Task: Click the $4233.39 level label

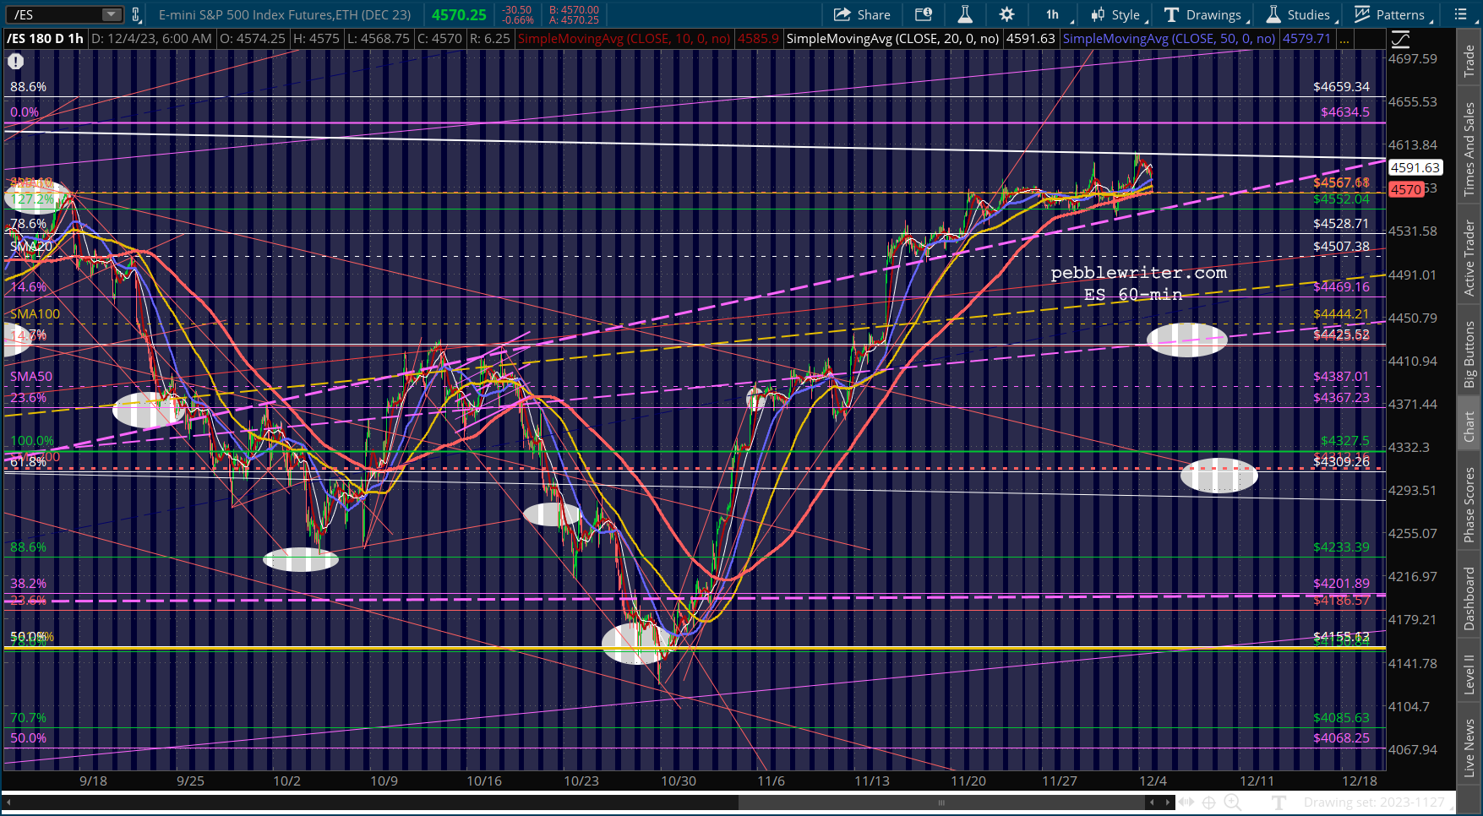Action: tap(1342, 547)
